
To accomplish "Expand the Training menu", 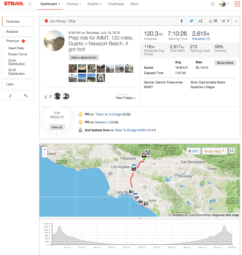I will click(x=74, y=4).
